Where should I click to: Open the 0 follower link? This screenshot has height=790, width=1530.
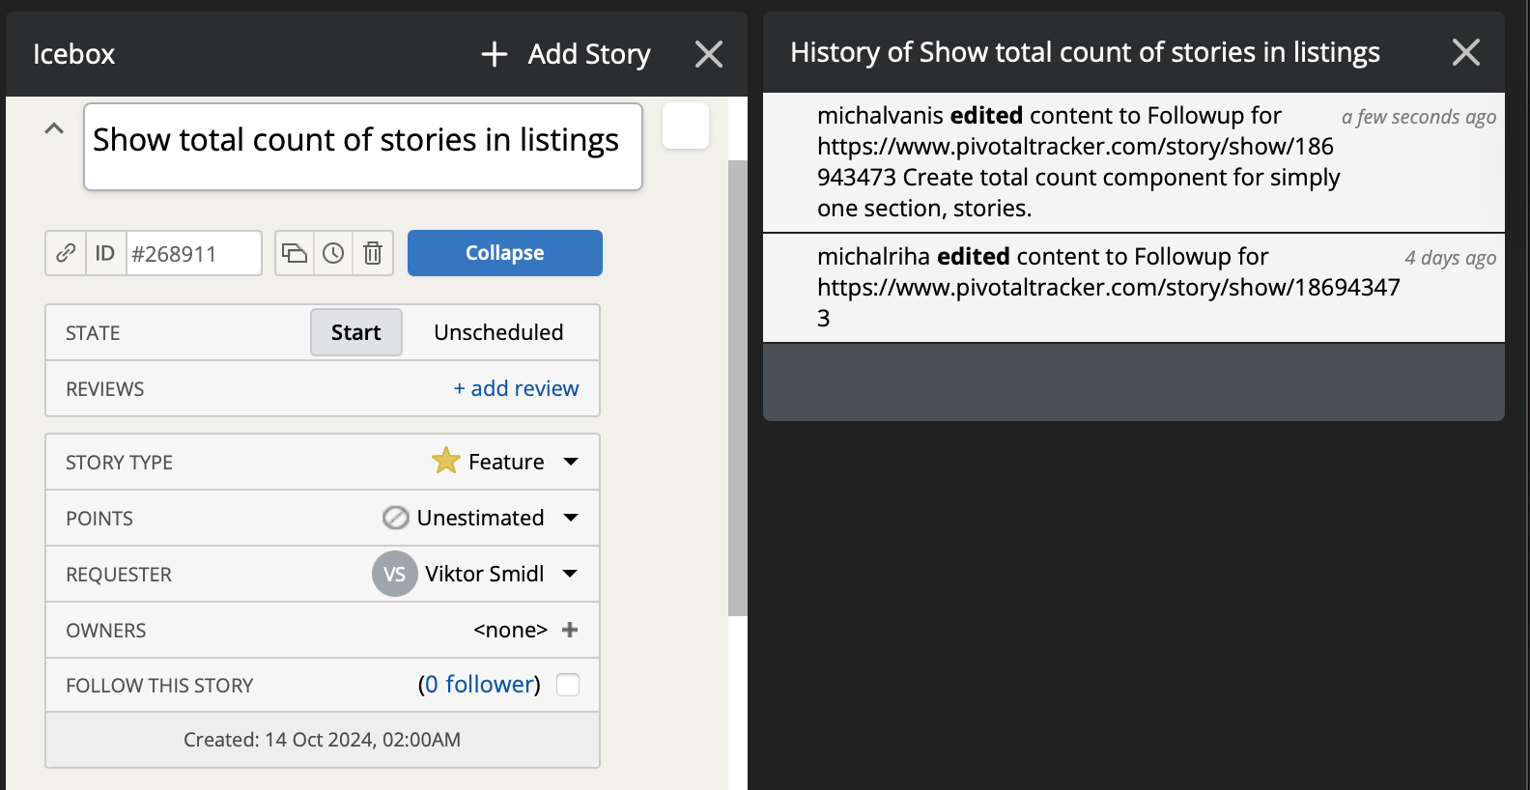(479, 685)
